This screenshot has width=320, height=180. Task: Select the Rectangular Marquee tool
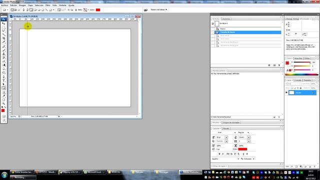click(3, 27)
